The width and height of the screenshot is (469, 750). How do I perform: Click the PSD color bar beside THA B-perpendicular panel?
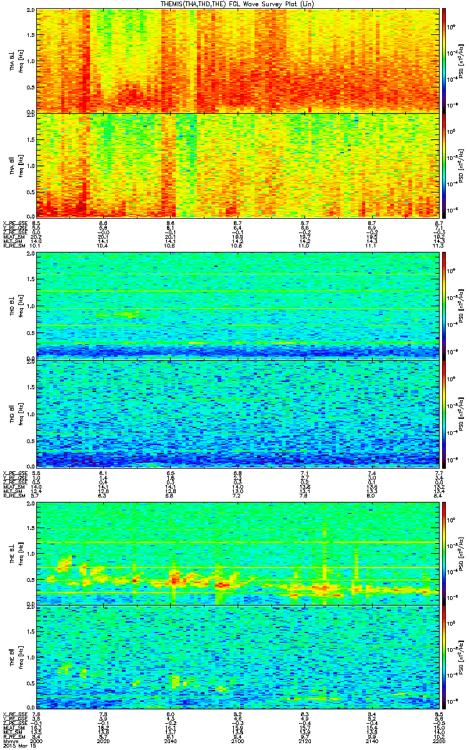coord(445,60)
